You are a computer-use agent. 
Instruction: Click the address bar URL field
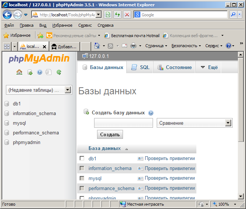(x=67, y=15)
